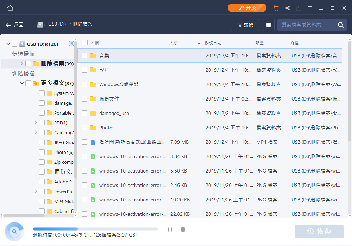Click the search magnifier icon
Image resolution: width=352 pixels, height=246 pixels.
pos(340,25)
